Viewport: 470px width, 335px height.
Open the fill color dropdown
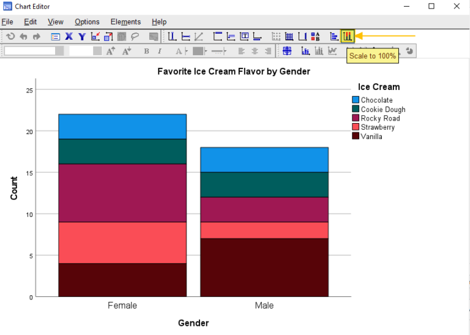(x=200, y=51)
